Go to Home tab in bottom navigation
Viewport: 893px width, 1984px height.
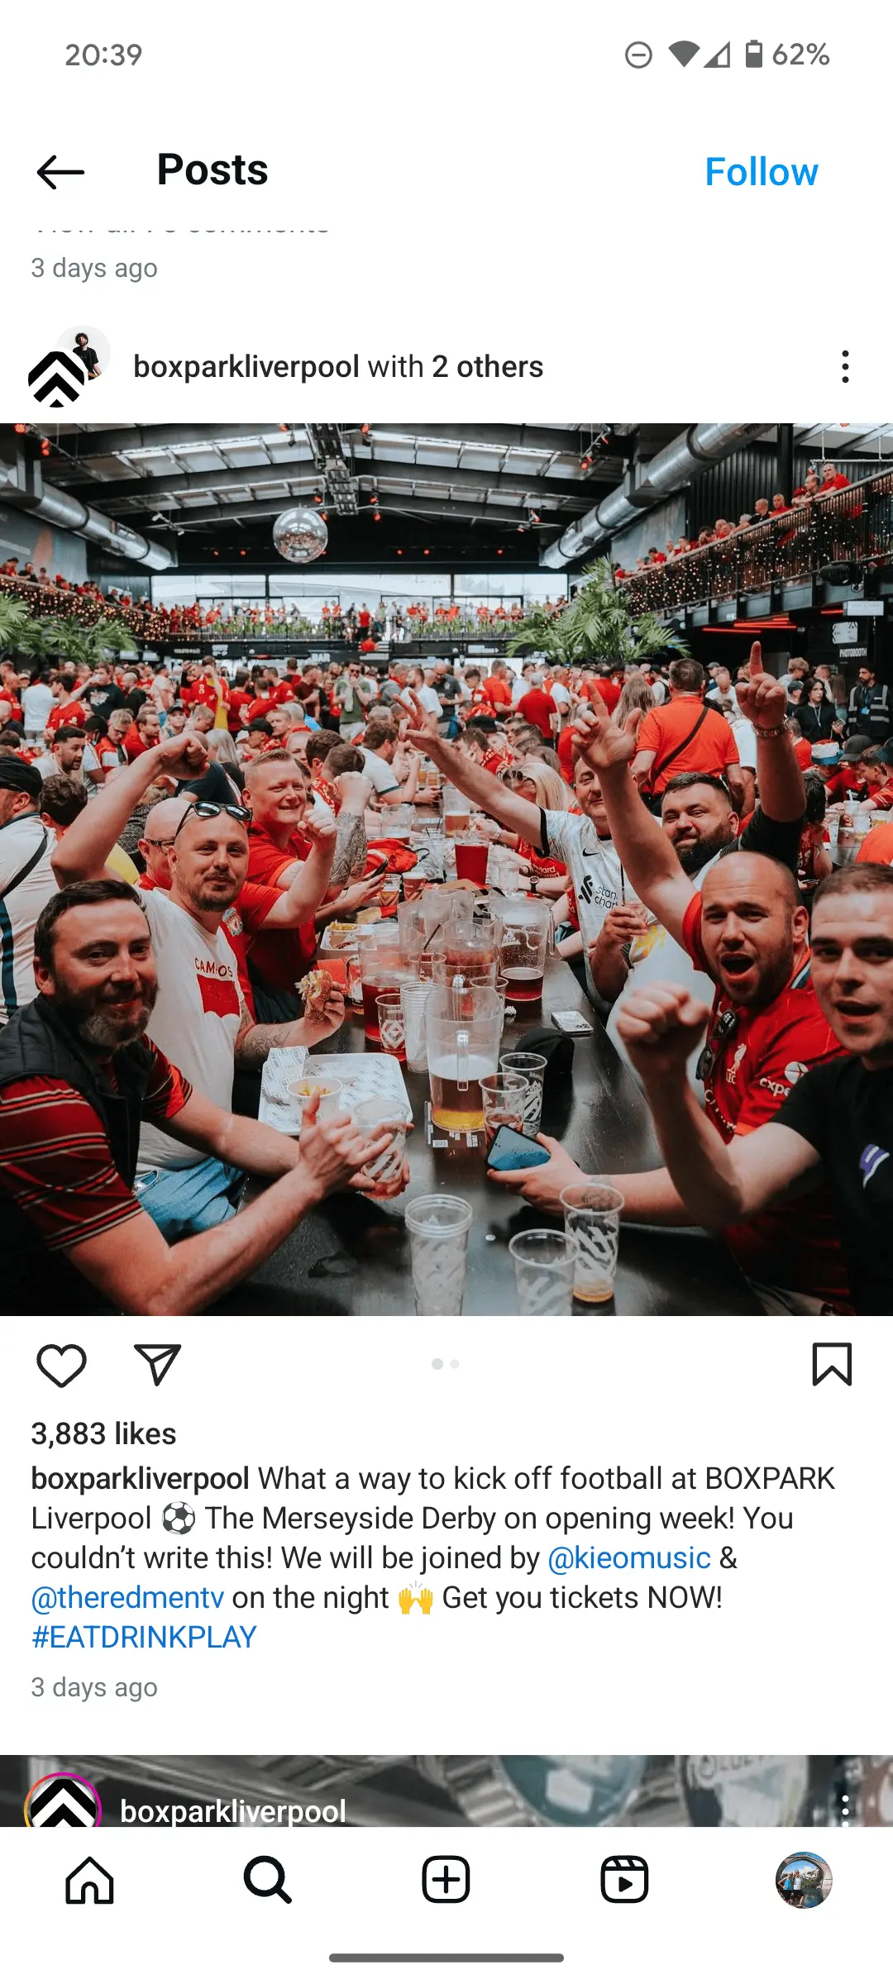point(89,1880)
